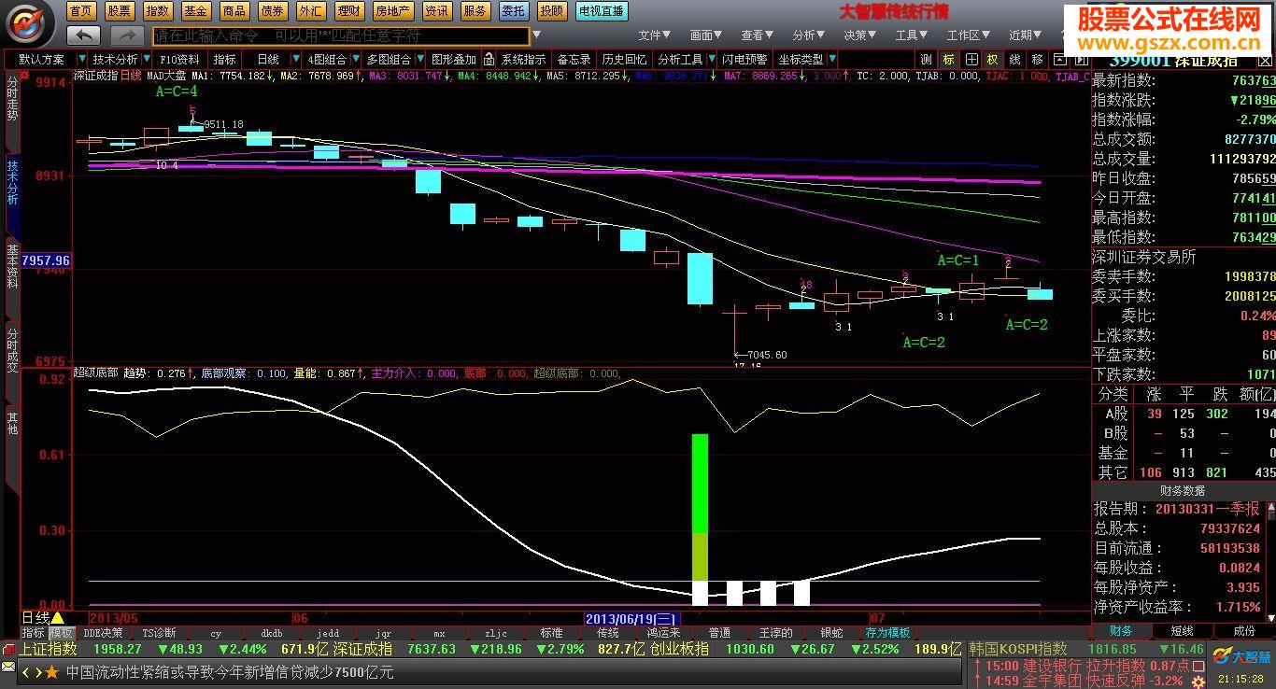Open the 决策 menu
Image resolution: width=1276 pixels, height=689 pixels.
[860, 35]
